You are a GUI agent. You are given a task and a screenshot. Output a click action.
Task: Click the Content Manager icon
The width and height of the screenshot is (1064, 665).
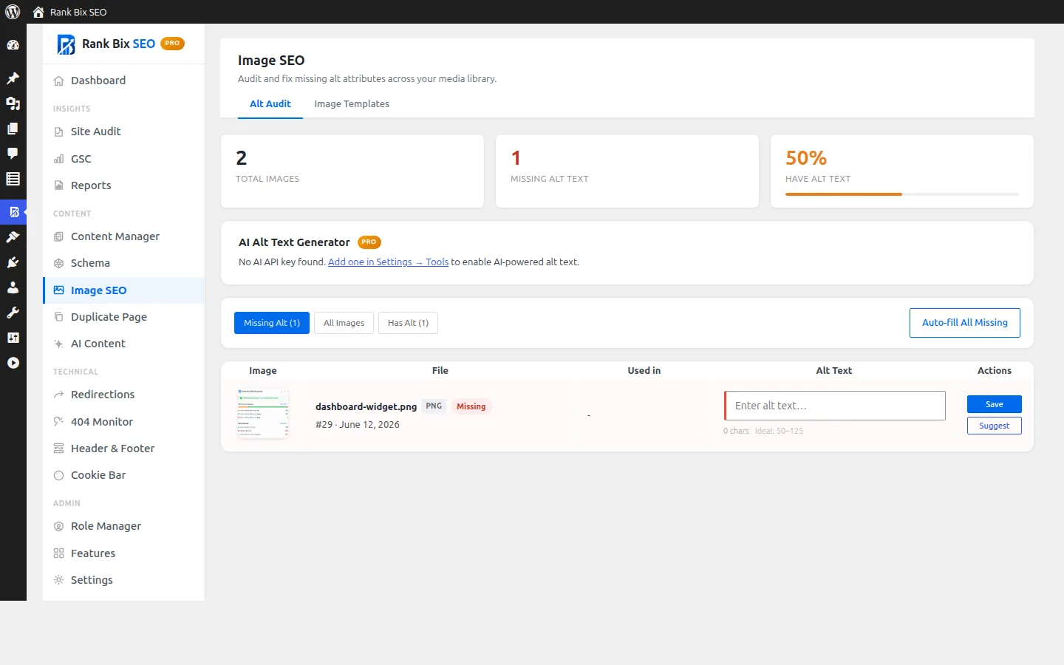click(58, 236)
